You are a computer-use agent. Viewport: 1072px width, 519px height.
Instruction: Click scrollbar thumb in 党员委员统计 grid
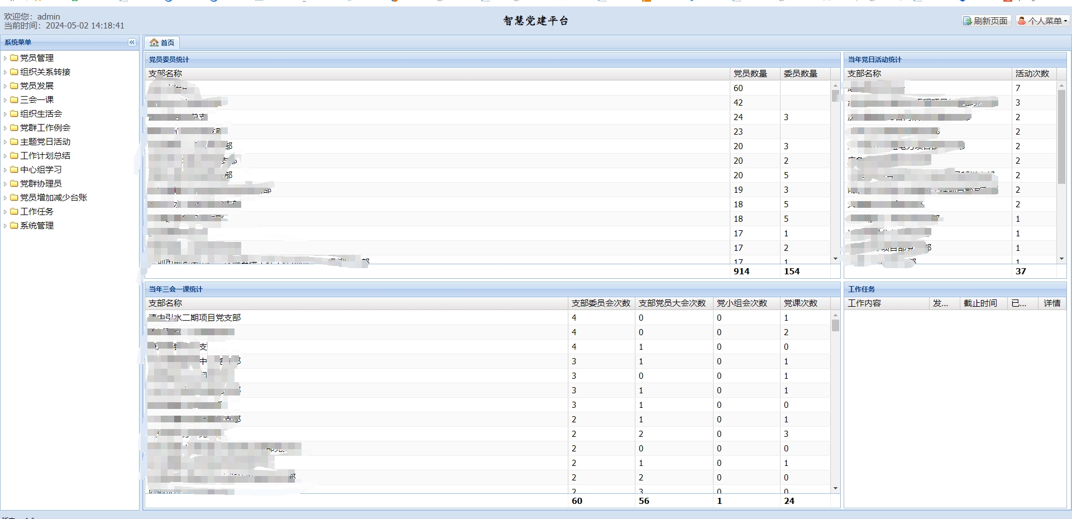[x=835, y=96]
